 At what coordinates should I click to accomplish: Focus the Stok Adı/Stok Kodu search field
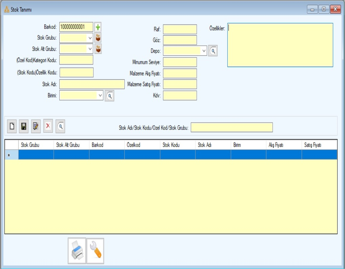click(x=231, y=128)
